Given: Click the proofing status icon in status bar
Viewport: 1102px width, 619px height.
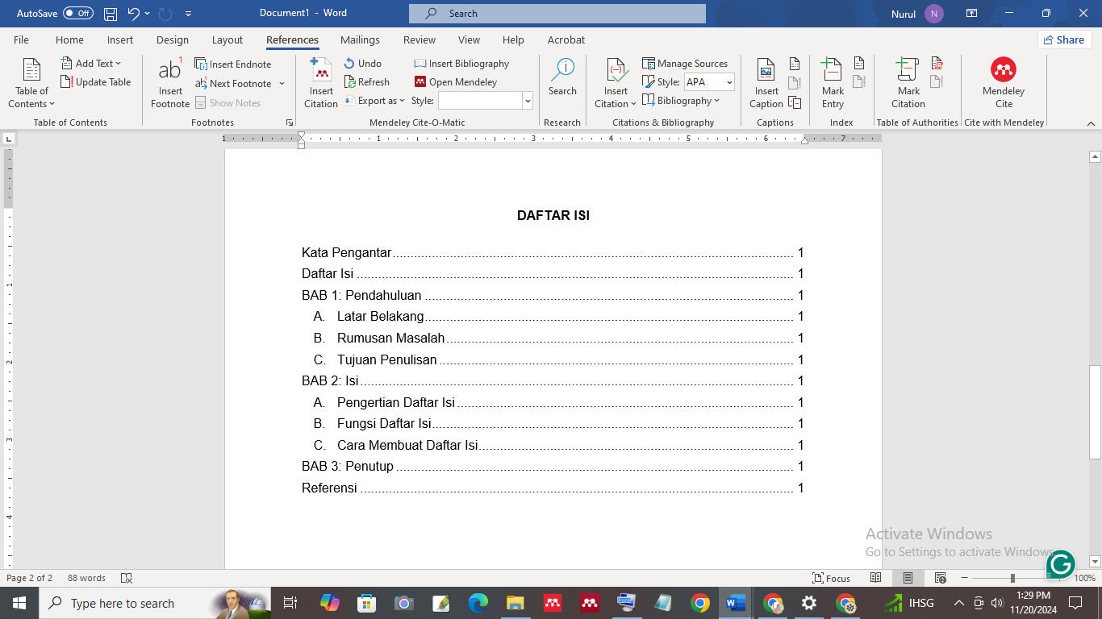Looking at the screenshot, I should tap(126, 578).
